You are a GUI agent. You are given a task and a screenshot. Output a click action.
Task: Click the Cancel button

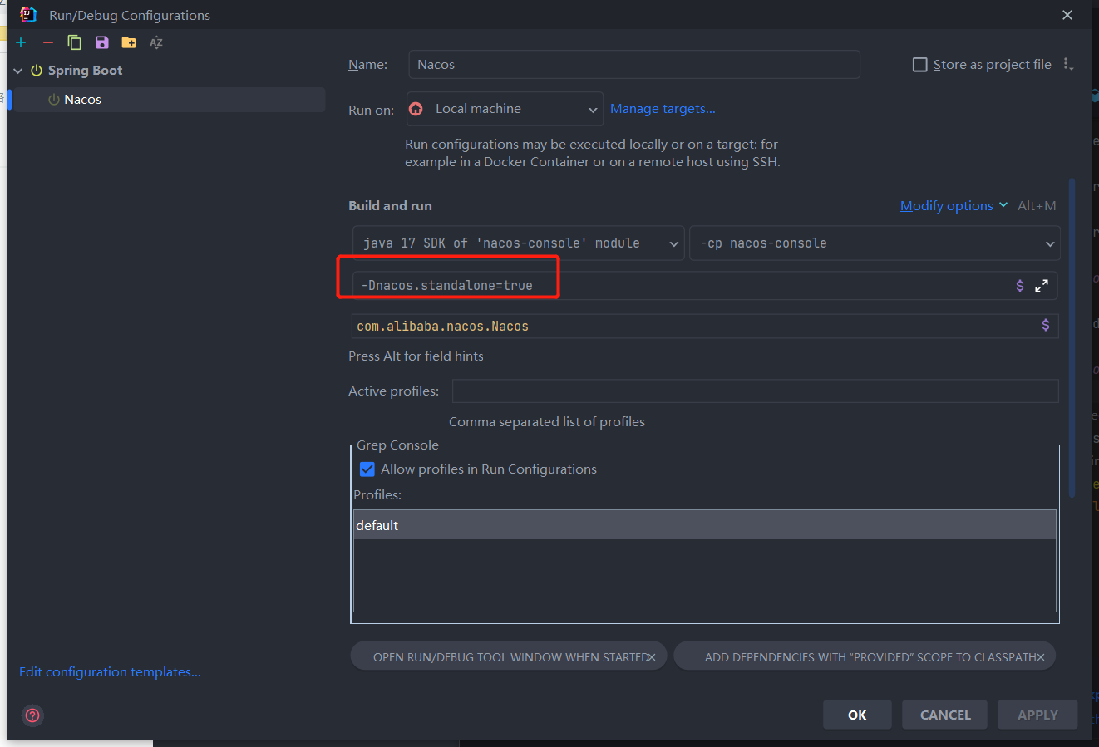tap(945, 715)
